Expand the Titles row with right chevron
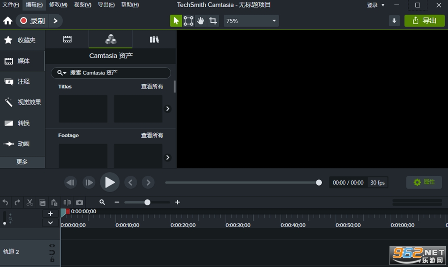 click(168, 109)
